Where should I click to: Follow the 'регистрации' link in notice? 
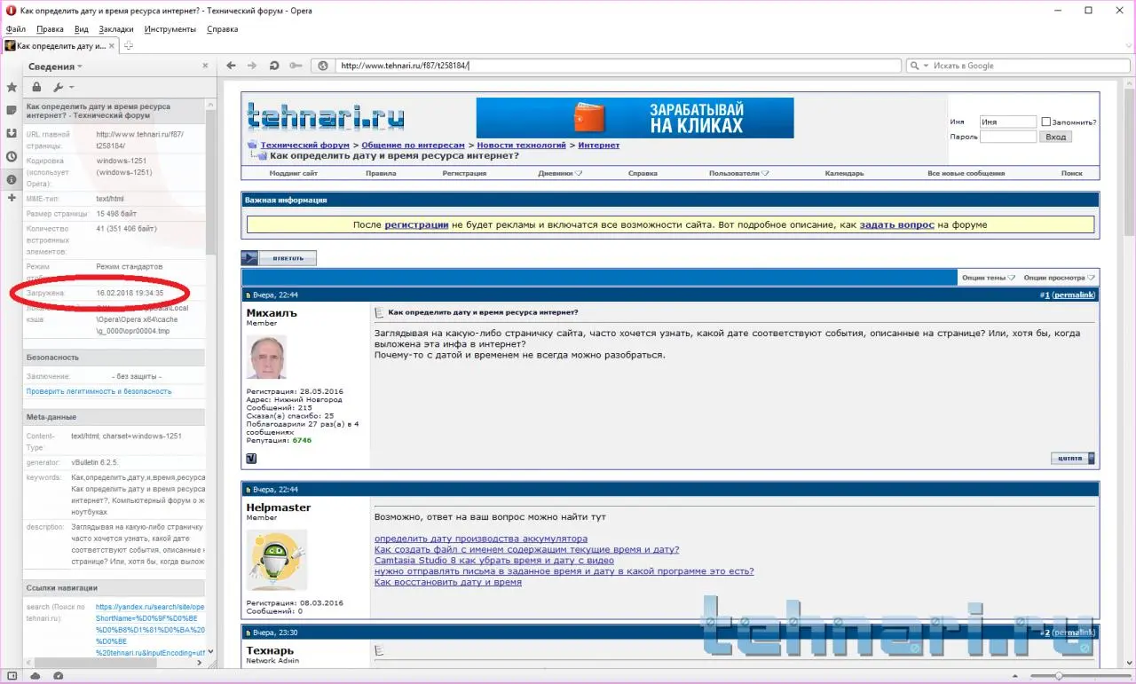point(416,225)
